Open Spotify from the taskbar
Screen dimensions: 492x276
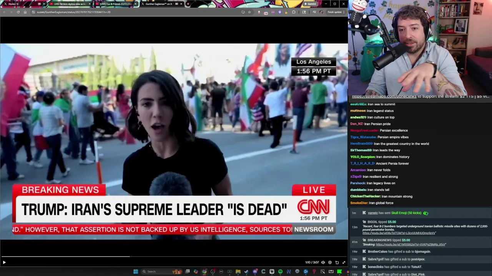point(280,271)
